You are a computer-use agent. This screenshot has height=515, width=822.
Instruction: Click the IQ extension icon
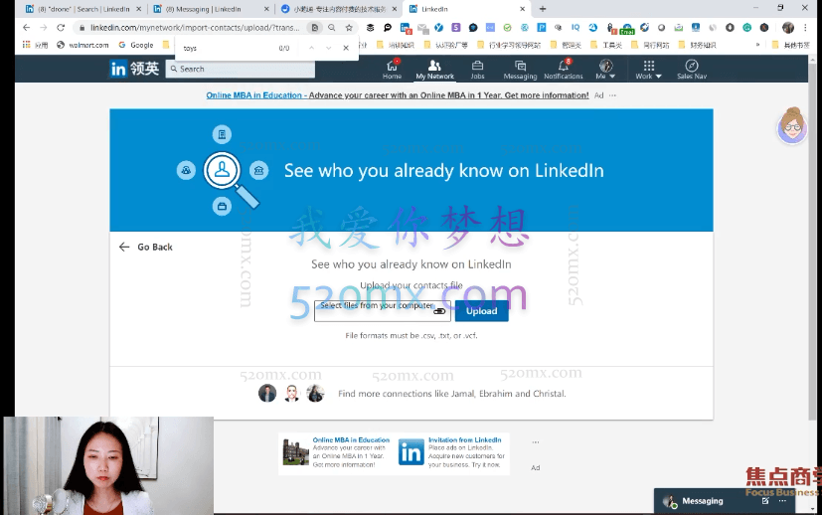575,27
